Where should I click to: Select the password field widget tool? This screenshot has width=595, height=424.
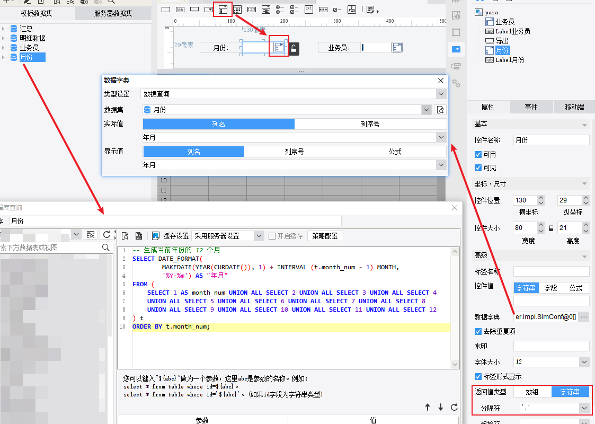point(323,10)
